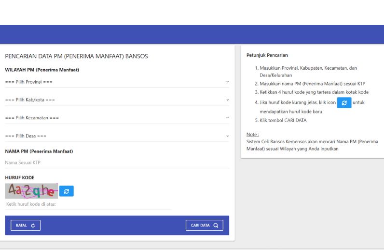Click the circular arrow icon on BATAL

pyautogui.click(x=33, y=225)
